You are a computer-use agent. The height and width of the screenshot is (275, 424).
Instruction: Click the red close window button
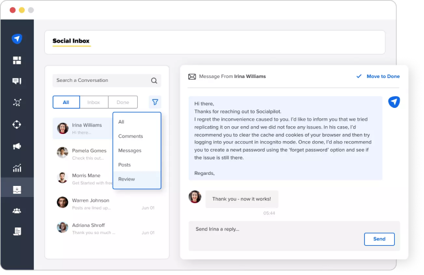coord(12,10)
